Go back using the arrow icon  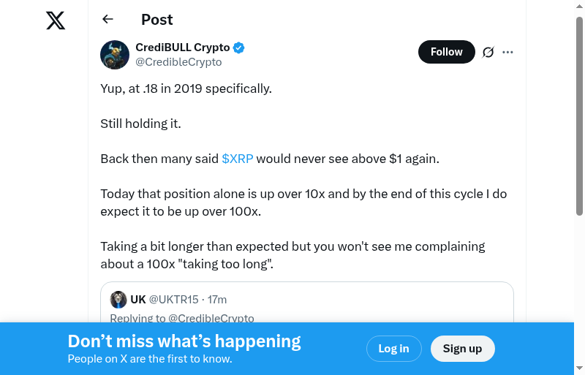tap(108, 20)
